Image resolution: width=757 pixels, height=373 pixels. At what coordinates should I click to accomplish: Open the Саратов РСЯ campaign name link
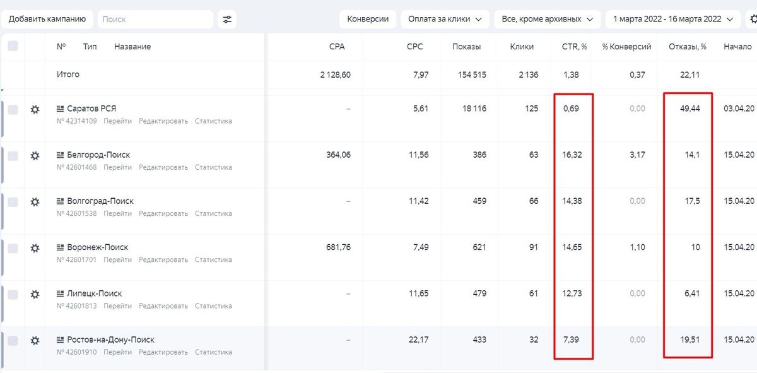(91, 109)
